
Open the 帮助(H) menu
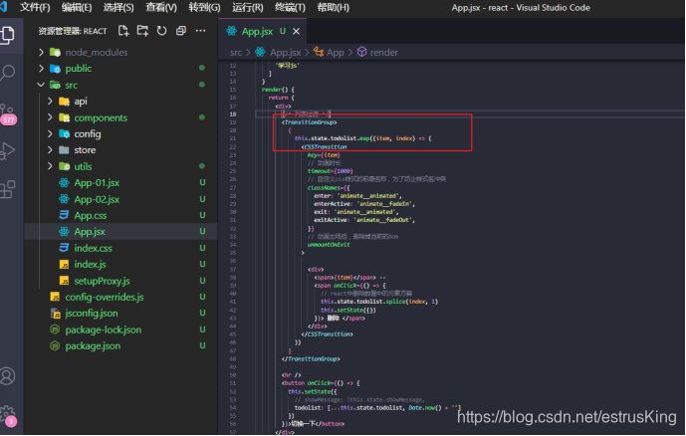tap(333, 7)
